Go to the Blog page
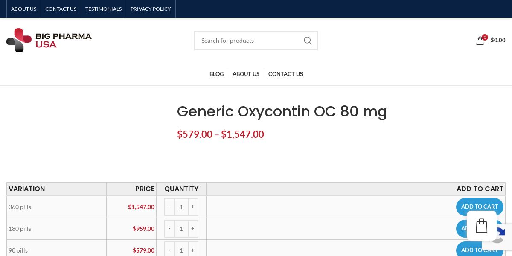This screenshot has width=512, height=256. click(x=216, y=74)
